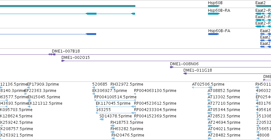Click the AT02506.5prime EST label
The image size is (271, 140).
[x=208, y=84]
